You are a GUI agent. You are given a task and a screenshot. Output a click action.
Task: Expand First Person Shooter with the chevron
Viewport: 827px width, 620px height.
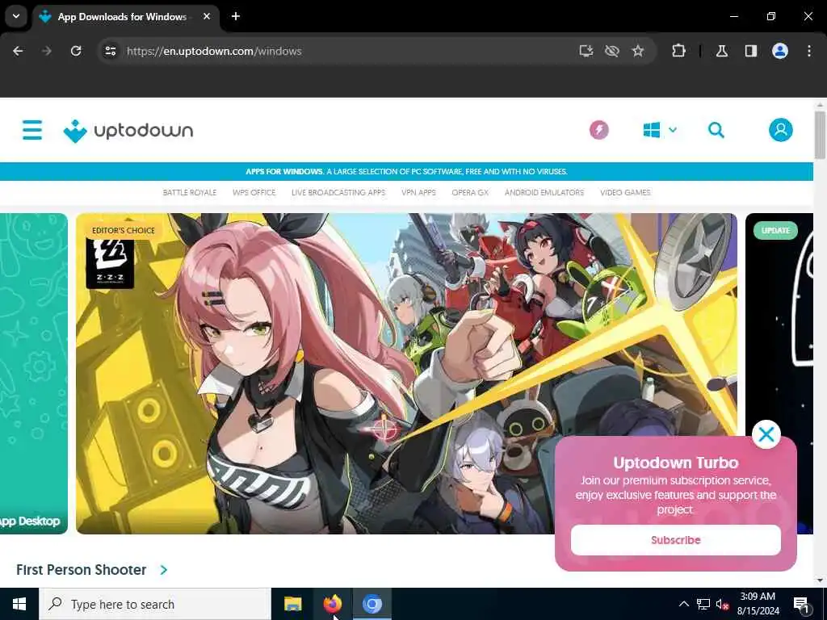163,570
